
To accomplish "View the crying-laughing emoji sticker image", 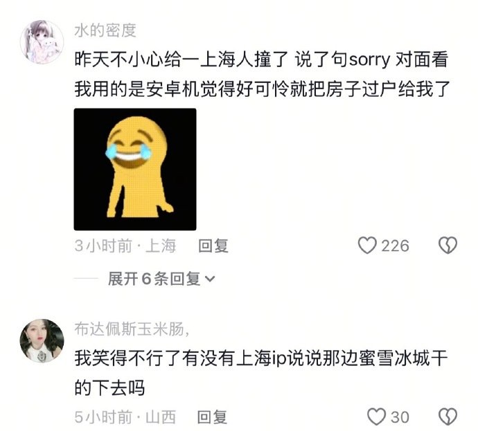I will (135, 169).
